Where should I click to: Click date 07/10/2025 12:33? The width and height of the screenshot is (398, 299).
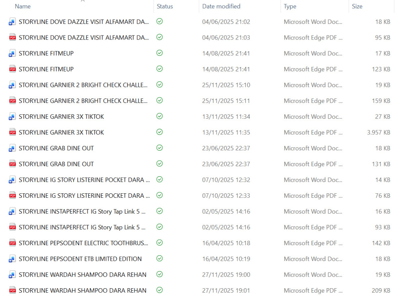tap(226, 196)
